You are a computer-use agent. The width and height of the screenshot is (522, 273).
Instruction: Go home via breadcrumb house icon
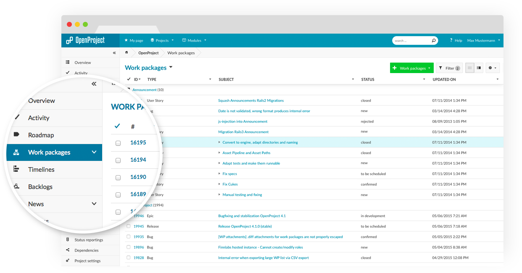[127, 52]
